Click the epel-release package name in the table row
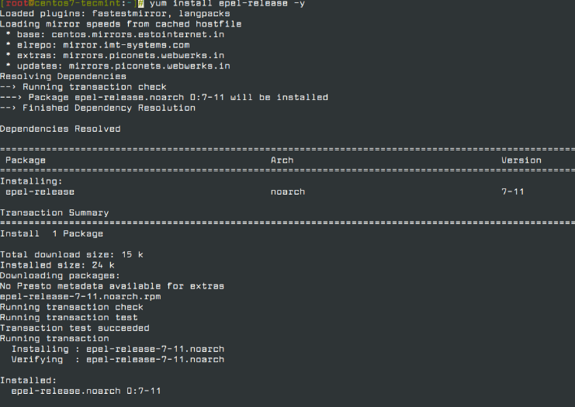The width and height of the screenshot is (575, 407). [40, 191]
